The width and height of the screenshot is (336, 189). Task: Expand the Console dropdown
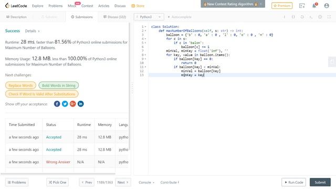pos(146,182)
